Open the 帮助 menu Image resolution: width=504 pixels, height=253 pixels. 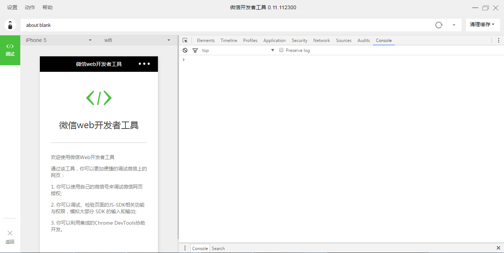click(48, 7)
